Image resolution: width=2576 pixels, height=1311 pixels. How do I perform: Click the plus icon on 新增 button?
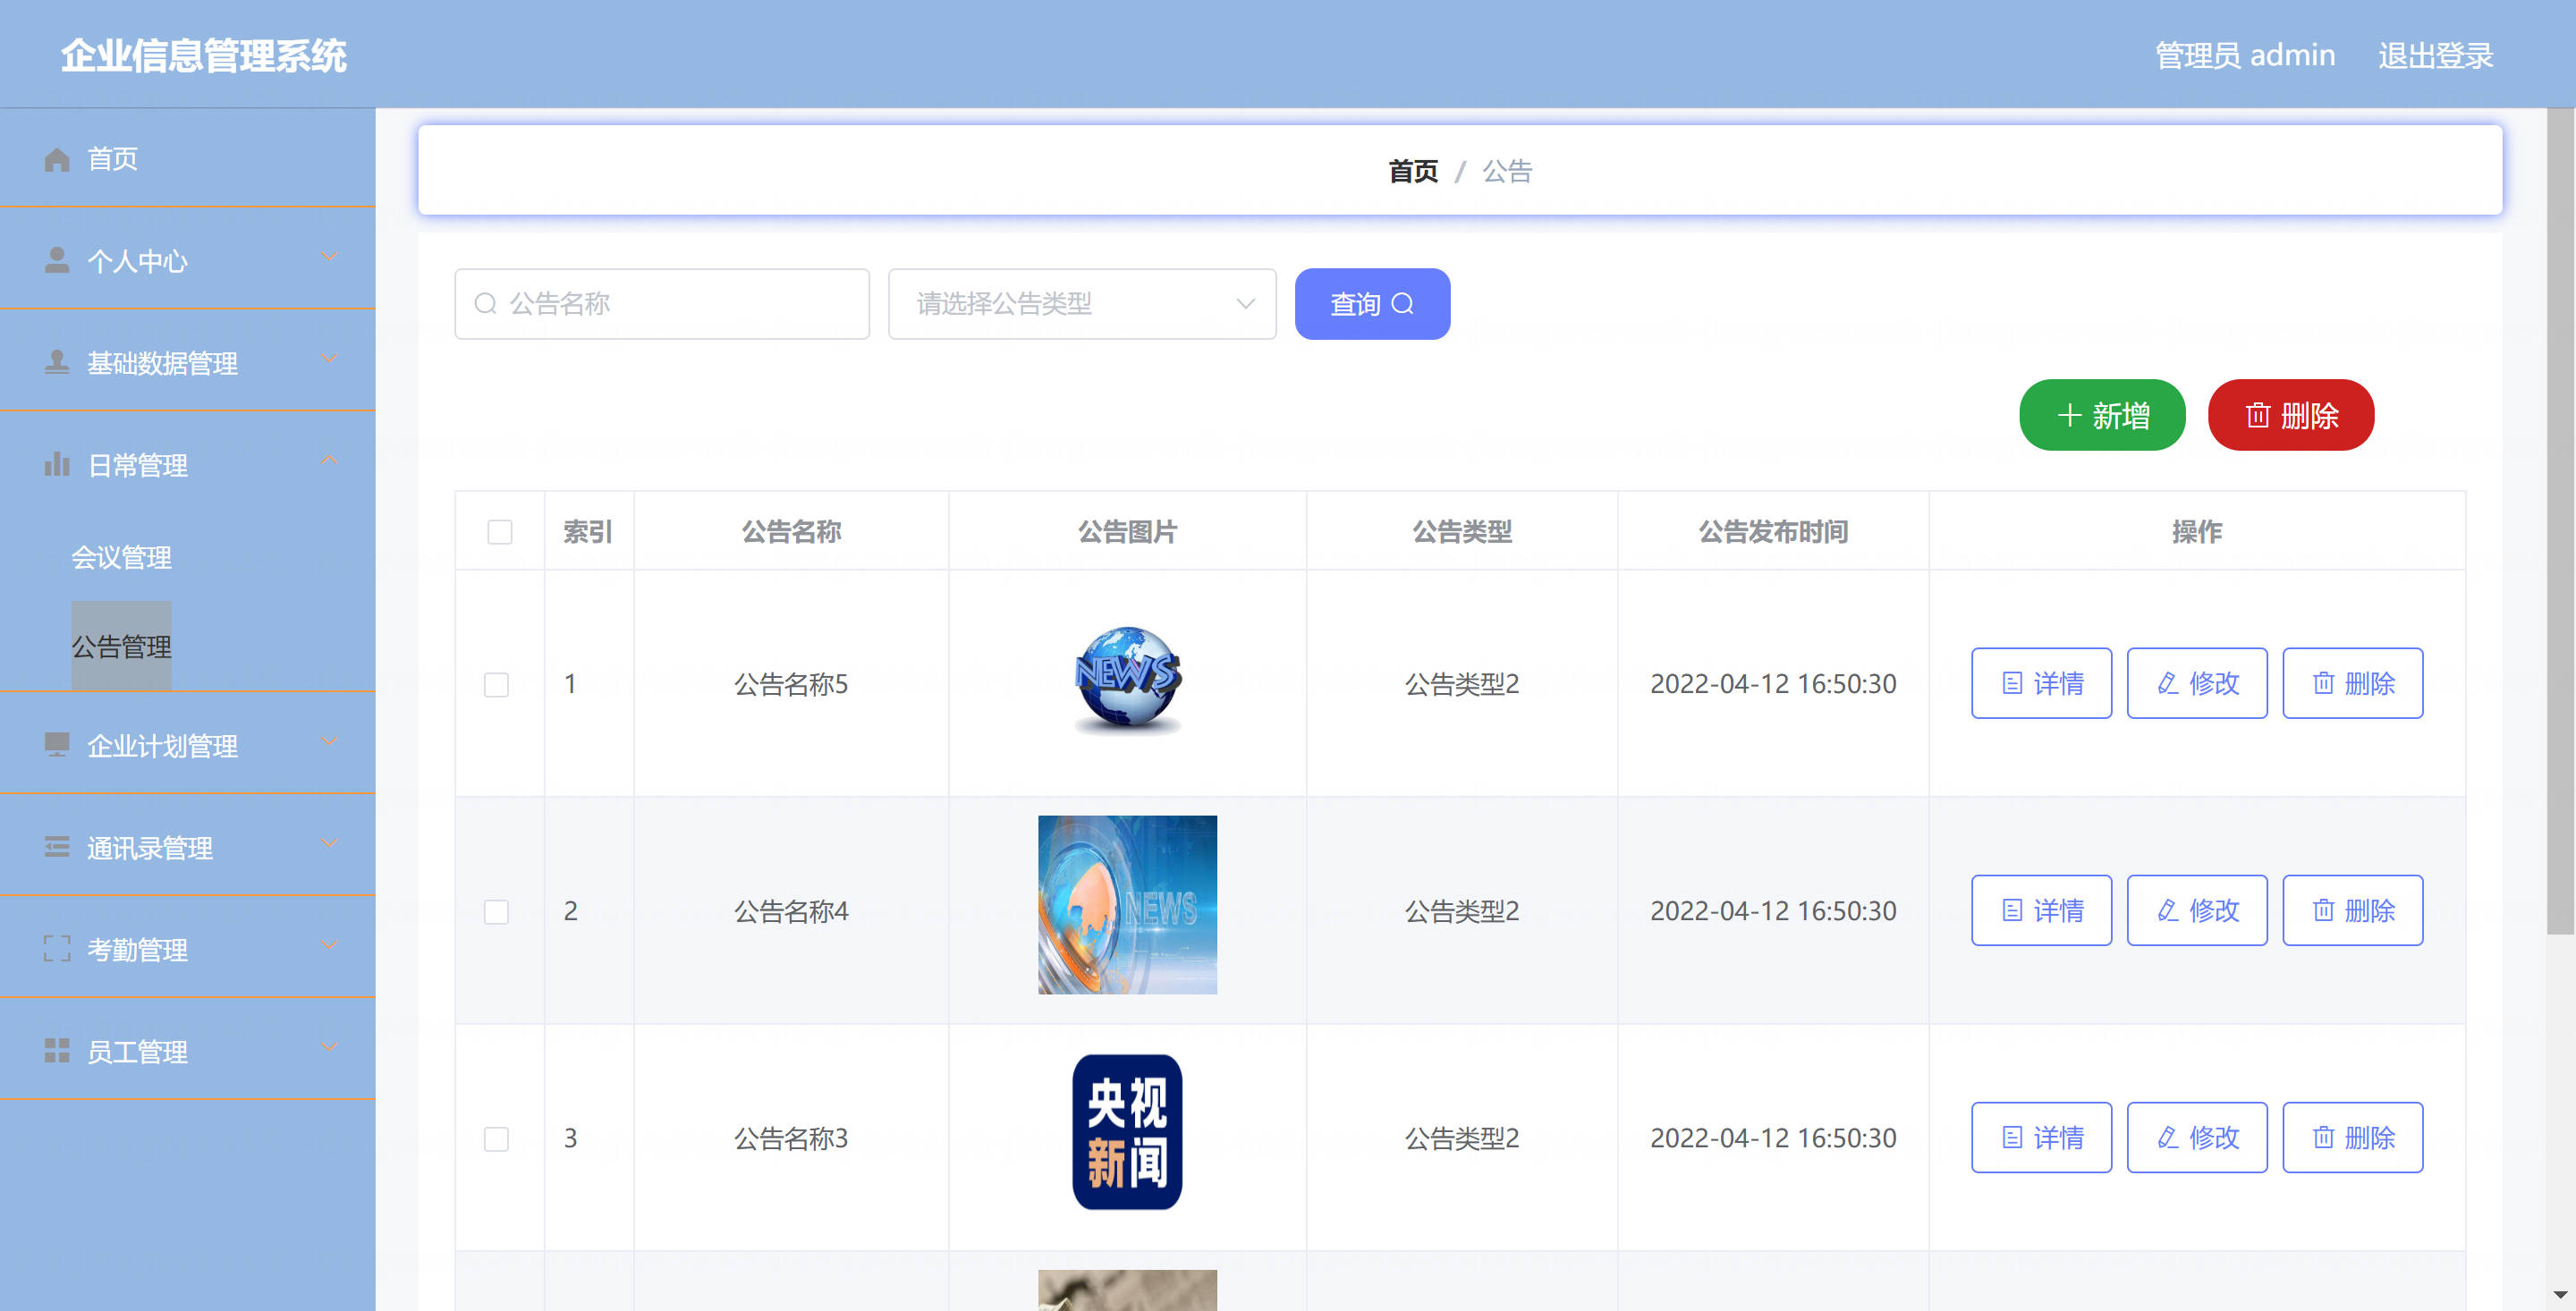pyautogui.click(x=2070, y=415)
